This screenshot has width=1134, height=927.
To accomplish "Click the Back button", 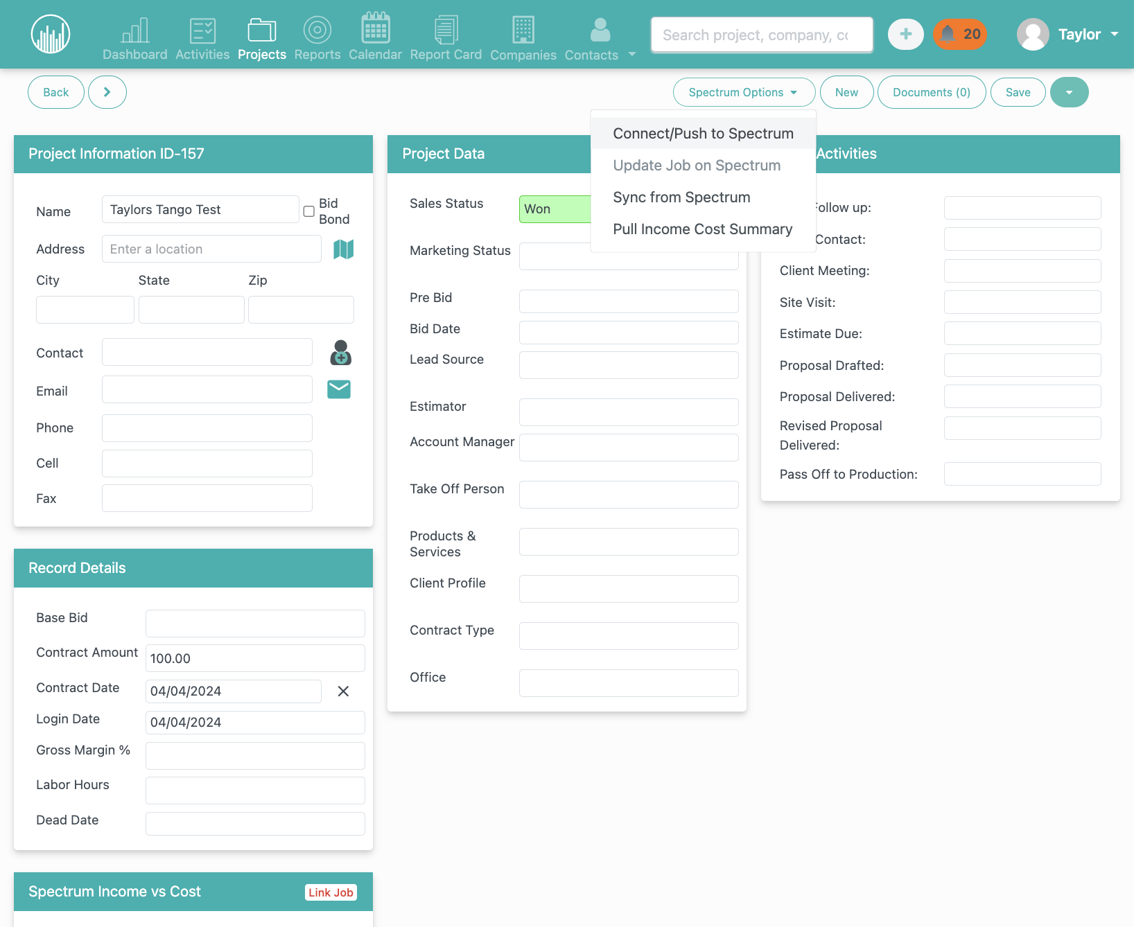I will 56,92.
